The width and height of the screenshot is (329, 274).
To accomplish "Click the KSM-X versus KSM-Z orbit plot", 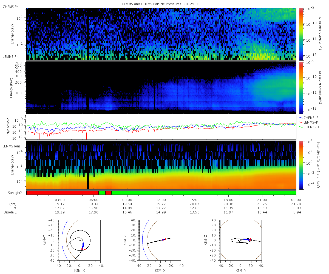I will [160, 240].
